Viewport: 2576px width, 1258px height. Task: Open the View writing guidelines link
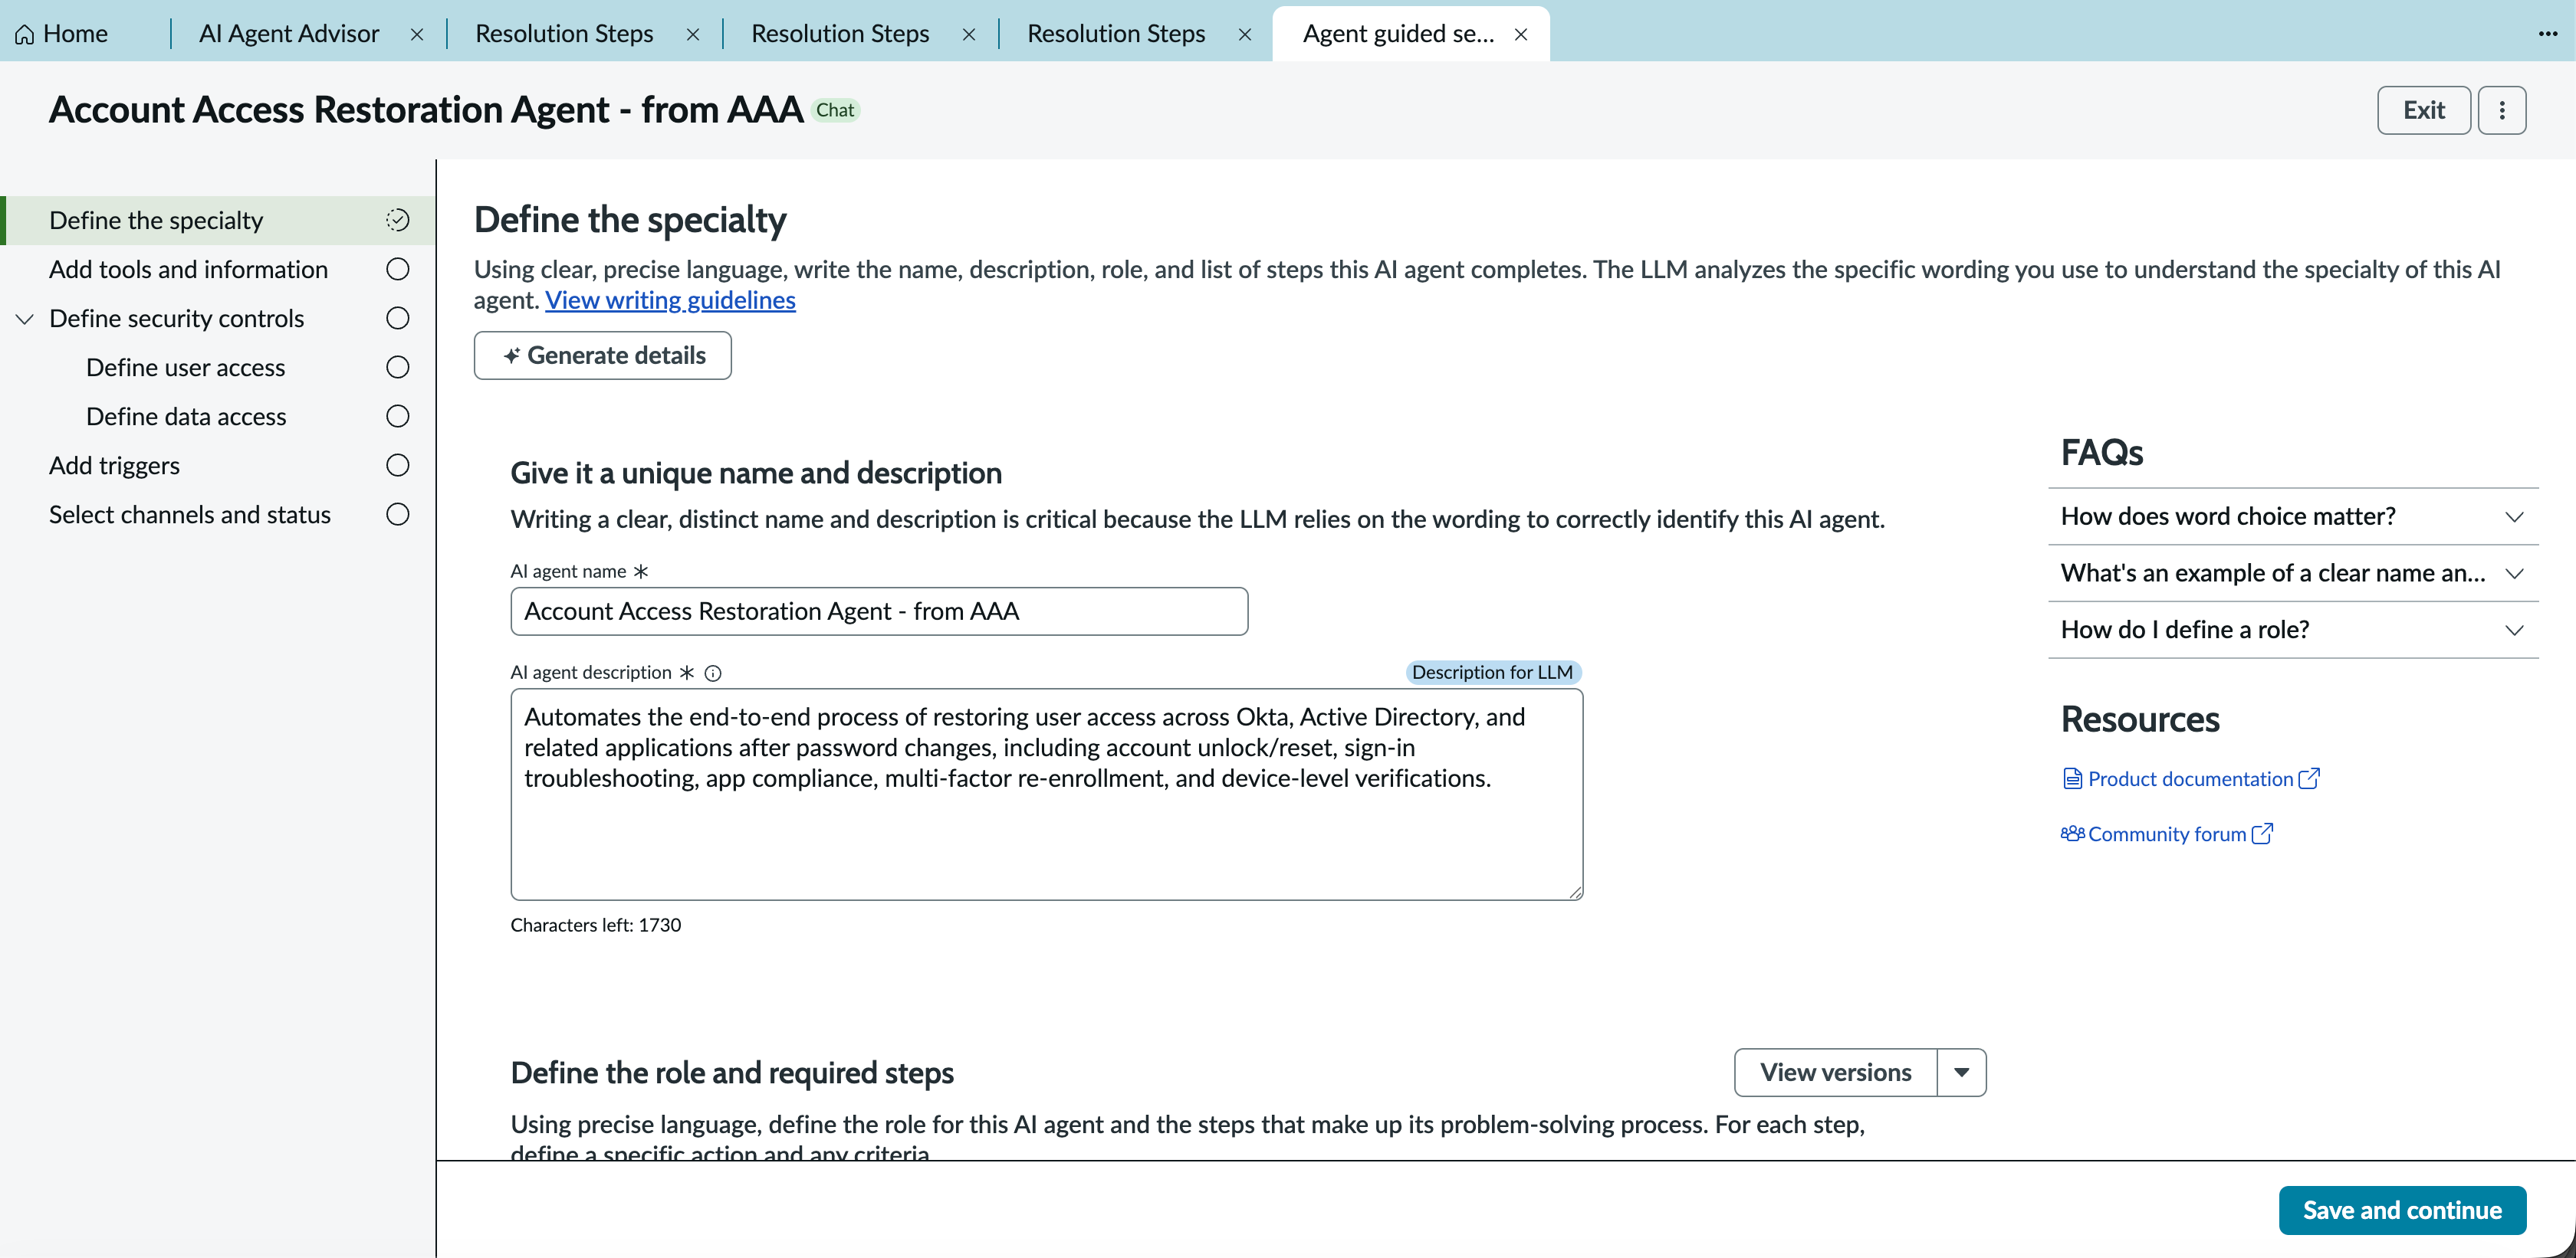pos(670,300)
